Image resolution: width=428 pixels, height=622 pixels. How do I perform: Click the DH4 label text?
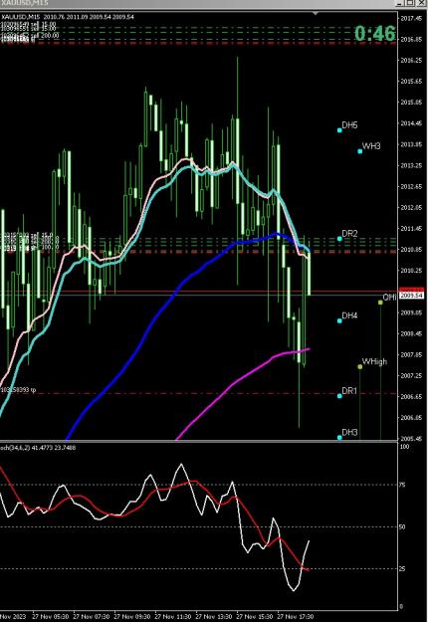pyautogui.click(x=349, y=315)
